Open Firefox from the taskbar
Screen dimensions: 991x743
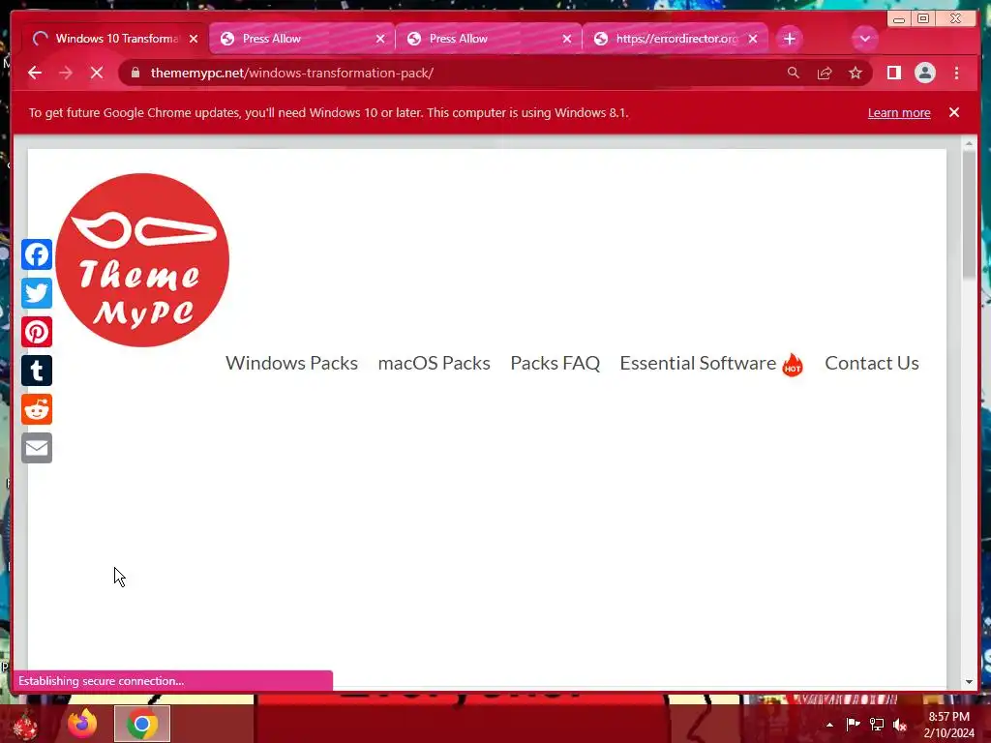pos(82,724)
